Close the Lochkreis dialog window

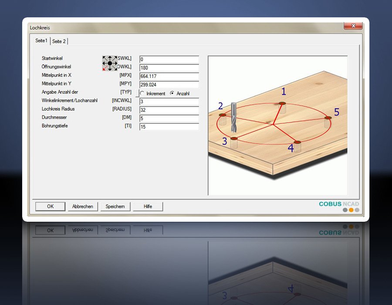click(x=353, y=26)
